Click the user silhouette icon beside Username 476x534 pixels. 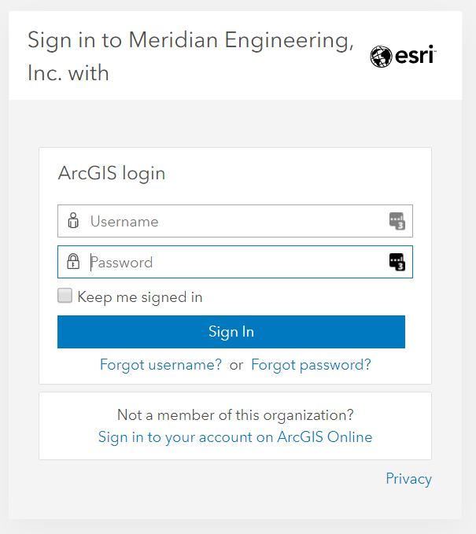click(x=73, y=221)
